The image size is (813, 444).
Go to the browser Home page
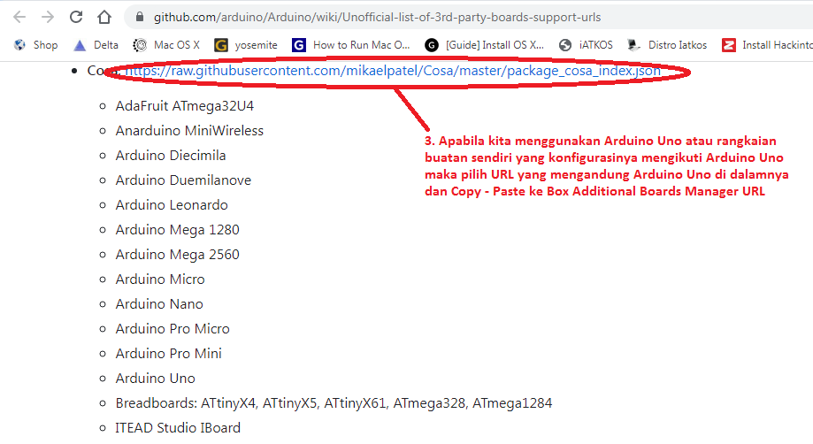104,17
